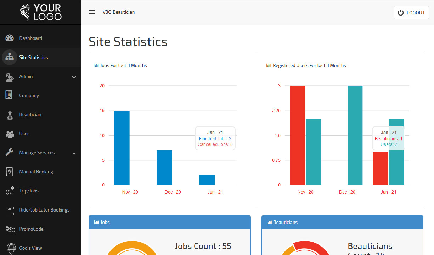Click the Manage Services wrench icon
Viewport: 434px width, 255px height.
10,153
